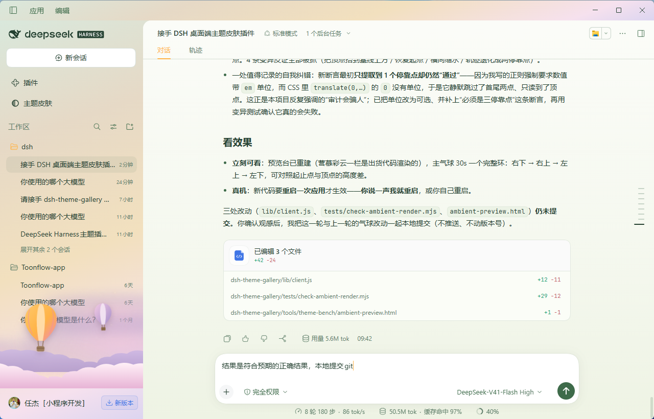Open the 你使用的哪个大模型 chat from 24分钟

click(71, 182)
